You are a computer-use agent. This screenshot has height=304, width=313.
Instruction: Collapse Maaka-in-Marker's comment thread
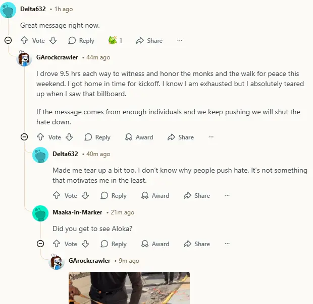tap(40, 244)
